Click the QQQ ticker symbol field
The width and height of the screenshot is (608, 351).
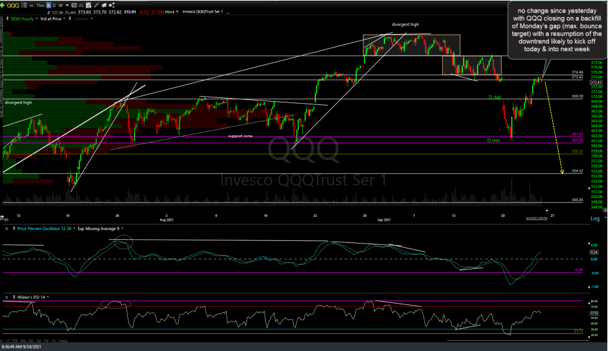pos(13,6)
